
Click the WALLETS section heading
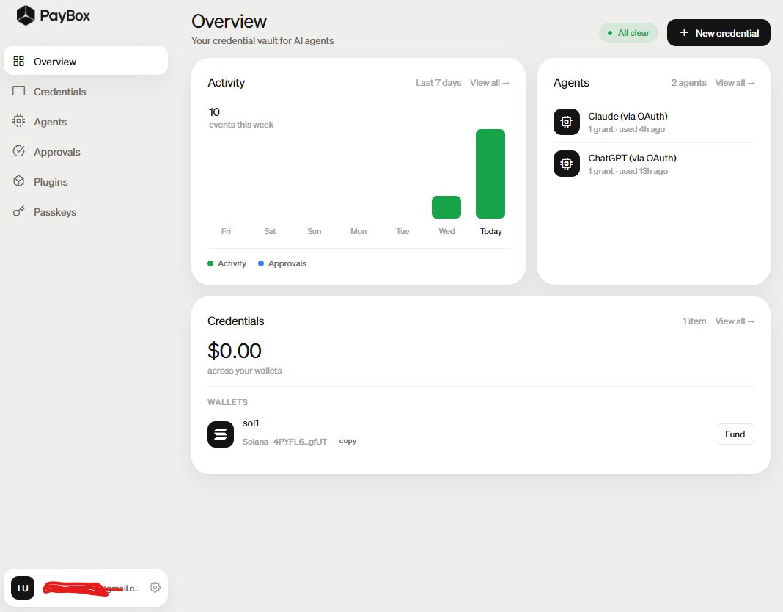227,402
